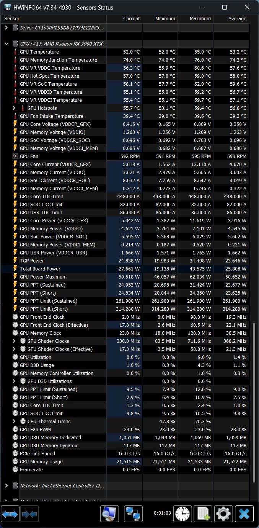Select the GPU VR VDDIO Temperature row
This screenshot has width=259, height=528.
click(125, 92)
